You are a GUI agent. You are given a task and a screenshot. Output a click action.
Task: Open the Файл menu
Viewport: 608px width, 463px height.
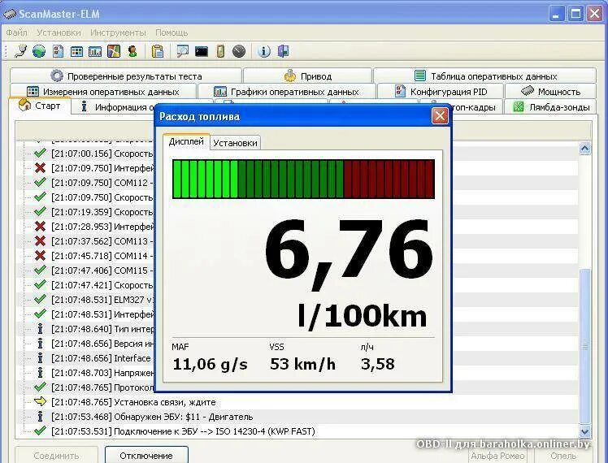pos(17,32)
